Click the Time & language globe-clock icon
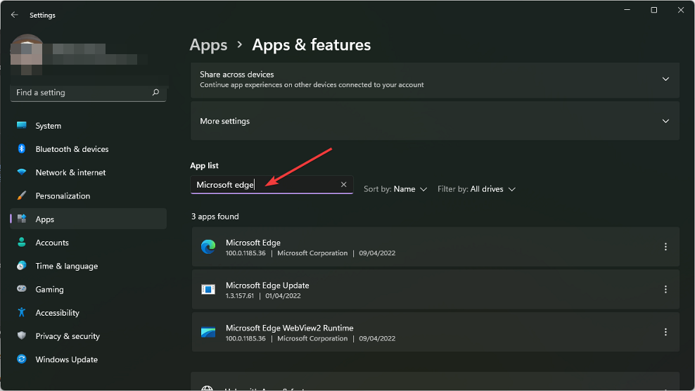The width and height of the screenshot is (695, 391). tap(21, 266)
